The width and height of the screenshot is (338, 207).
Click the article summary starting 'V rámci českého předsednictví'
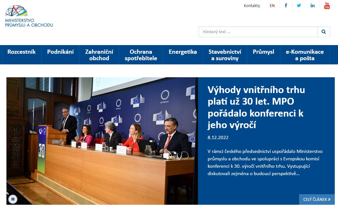[265, 162]
